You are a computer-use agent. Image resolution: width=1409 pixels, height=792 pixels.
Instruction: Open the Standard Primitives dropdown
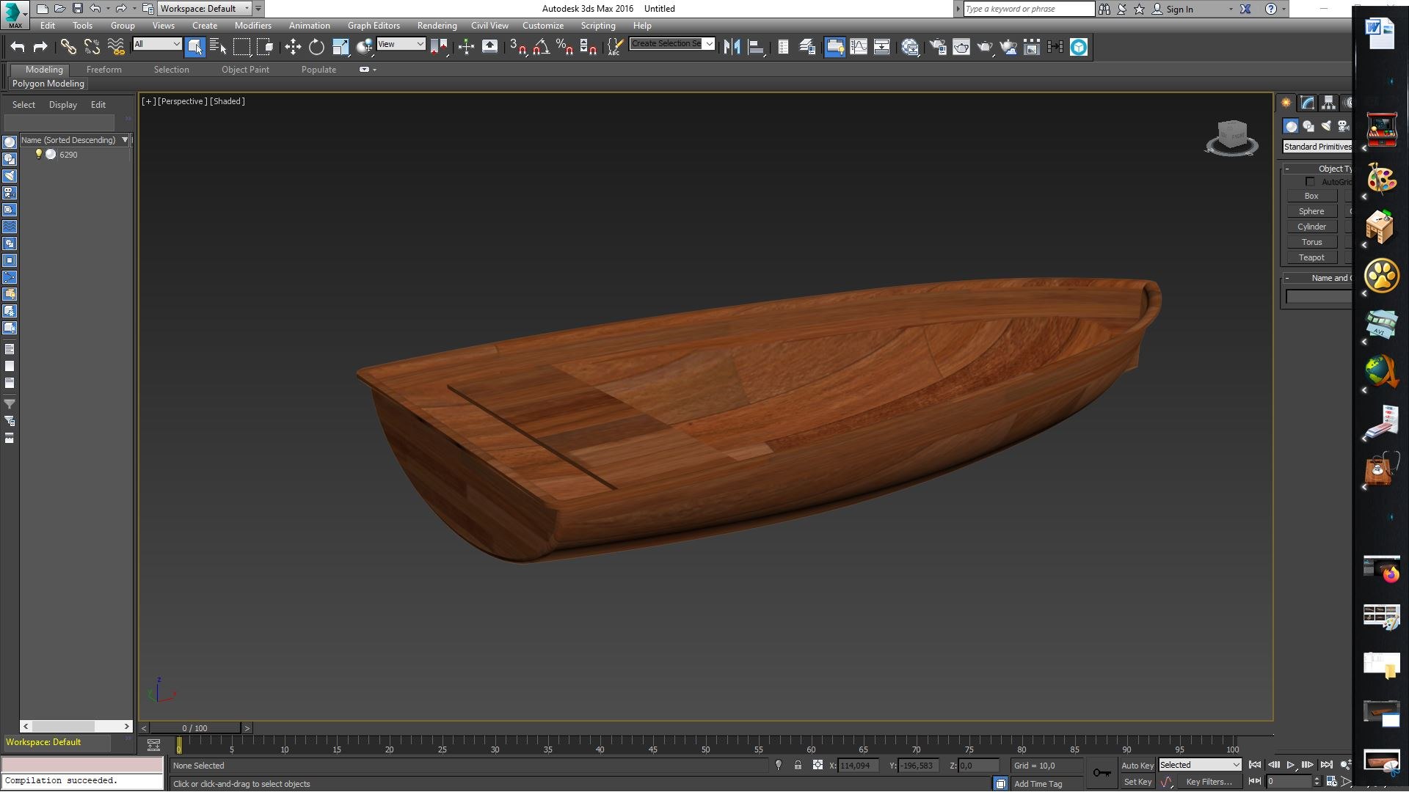click(1317, 147)
